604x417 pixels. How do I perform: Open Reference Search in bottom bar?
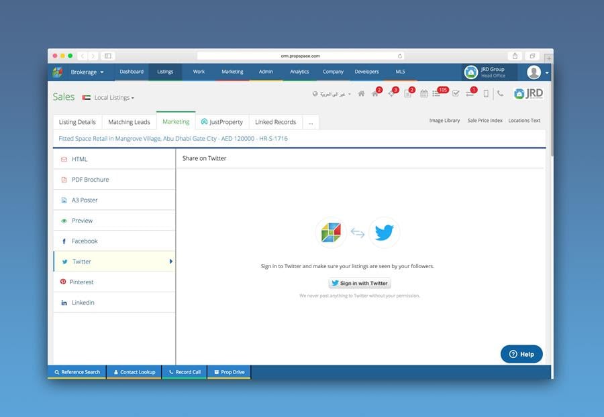[77, 372]
